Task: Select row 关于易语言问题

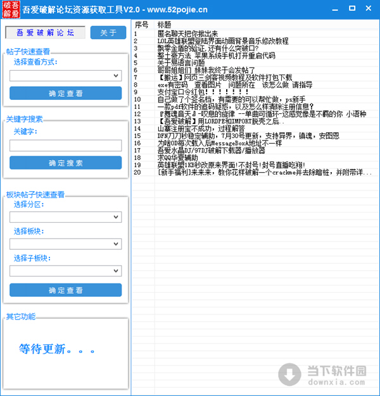Action: click(x=255, y=63)
